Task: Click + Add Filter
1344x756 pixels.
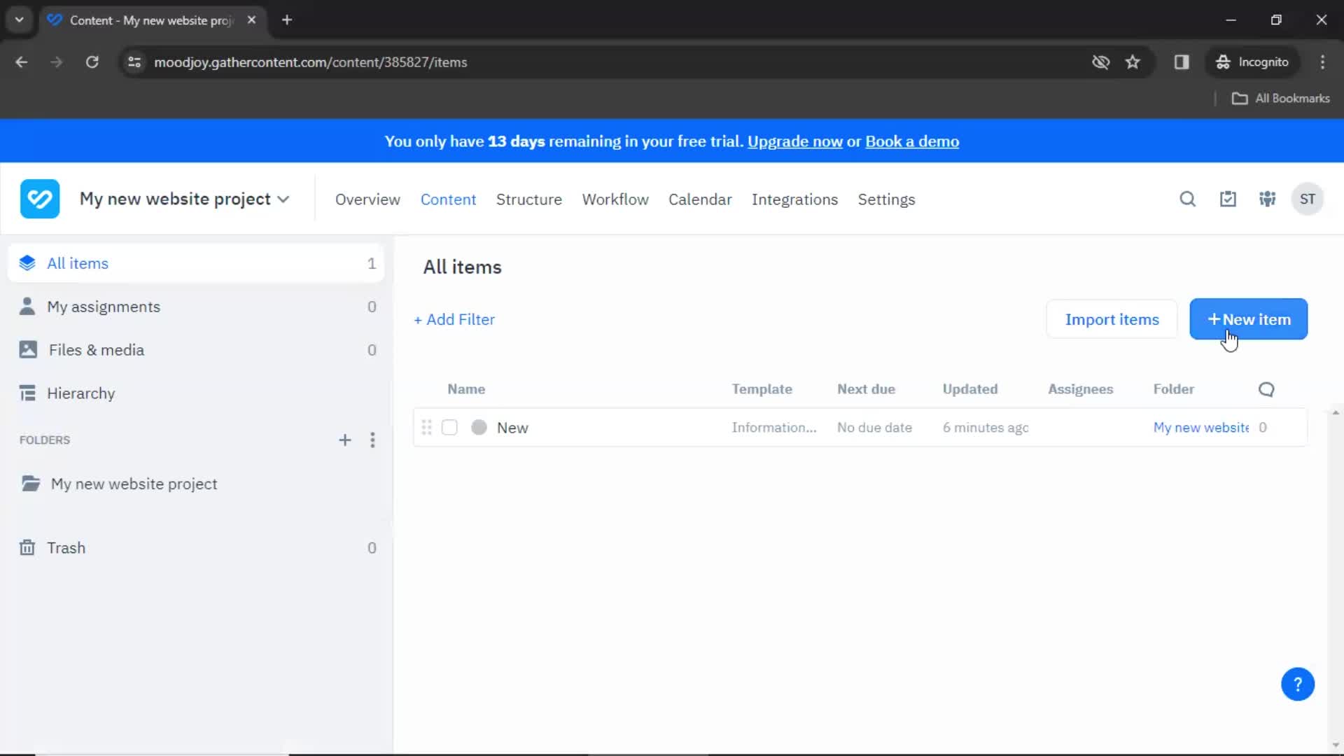Action: point(454,319)
